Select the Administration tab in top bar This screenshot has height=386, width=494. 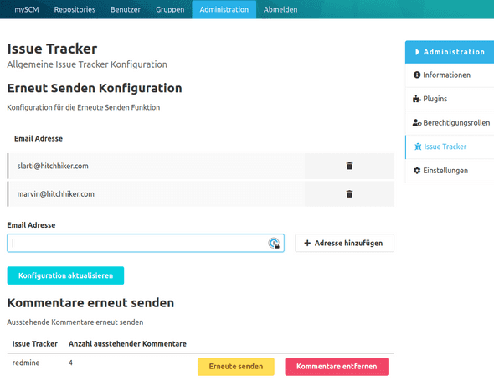tap(224, 9)
